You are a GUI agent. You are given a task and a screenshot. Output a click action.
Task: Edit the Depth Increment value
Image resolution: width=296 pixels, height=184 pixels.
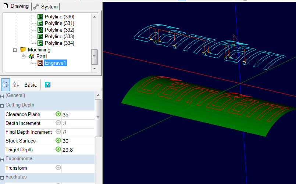[x=78, y=123]
